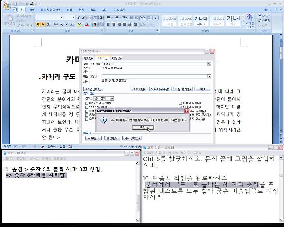Save document from quick access toolbar

pyautogui.click(x=15, y=4)
